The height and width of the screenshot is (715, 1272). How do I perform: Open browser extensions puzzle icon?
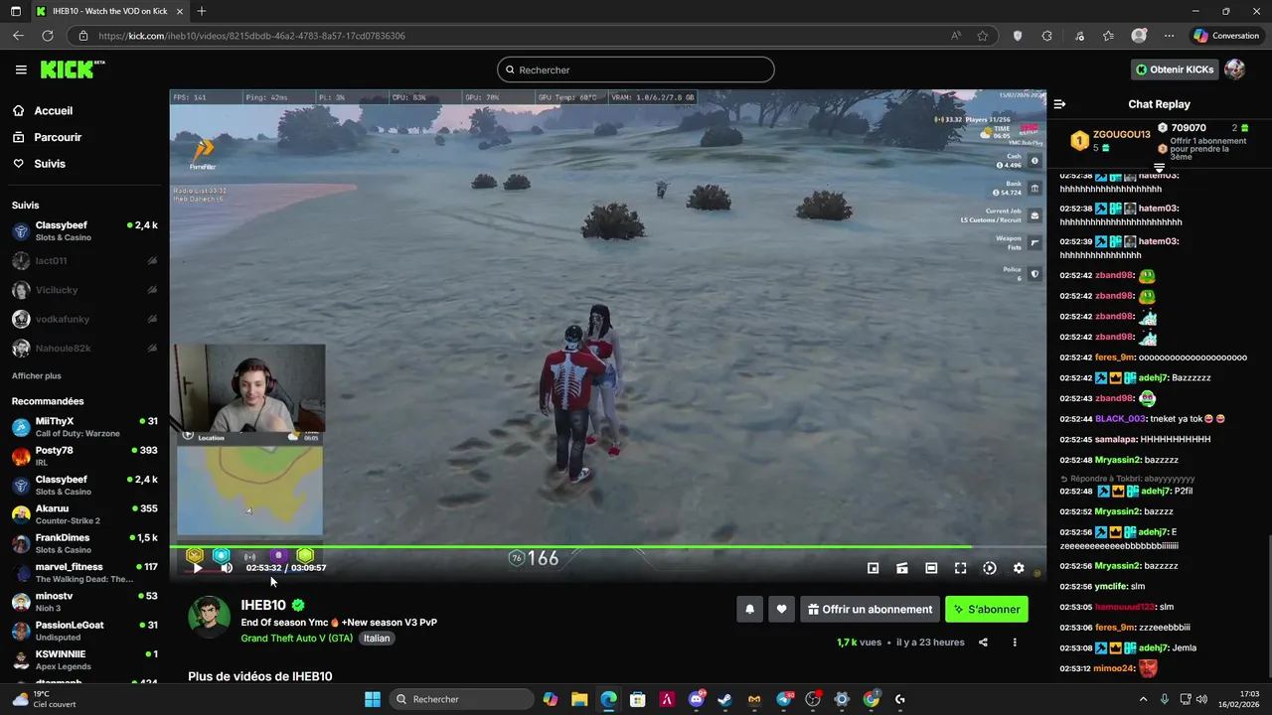1046,36
